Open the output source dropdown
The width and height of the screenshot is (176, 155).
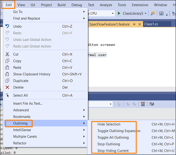pyautogui.click(x=111, y=104)
